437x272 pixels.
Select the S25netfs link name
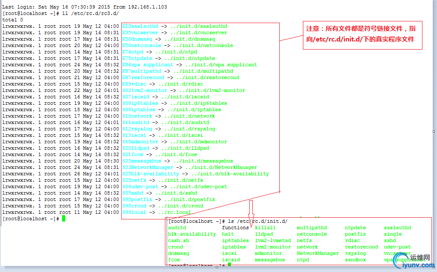134,180
